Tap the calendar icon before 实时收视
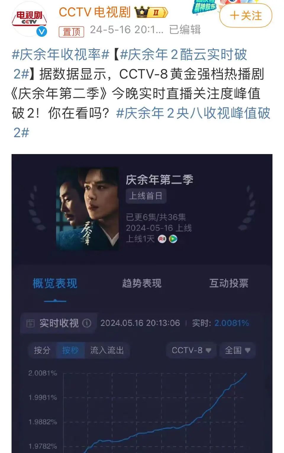284x453 pixels. [x=30, y=323]
